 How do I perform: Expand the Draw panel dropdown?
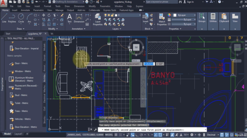(20, 29)
